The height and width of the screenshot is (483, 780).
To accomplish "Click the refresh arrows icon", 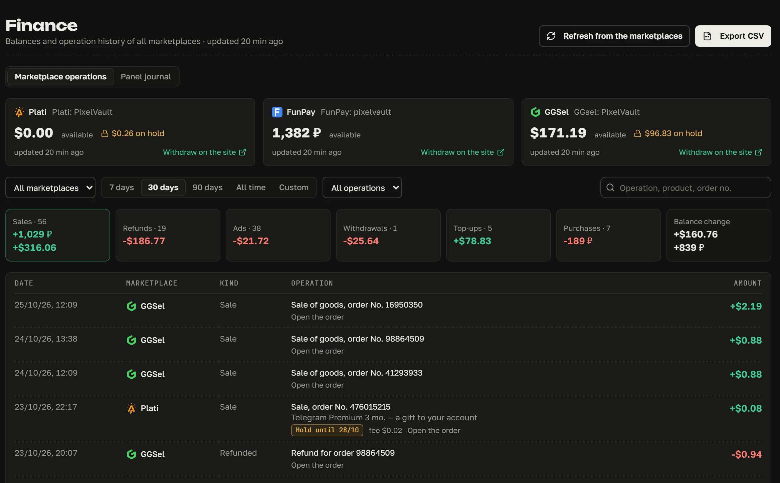I will [x=551, y=36].
